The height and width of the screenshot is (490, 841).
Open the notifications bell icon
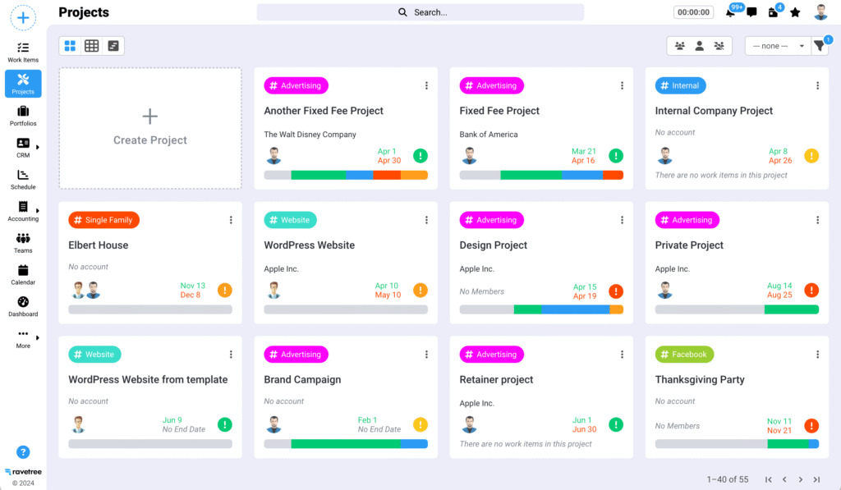click(731, 12)
